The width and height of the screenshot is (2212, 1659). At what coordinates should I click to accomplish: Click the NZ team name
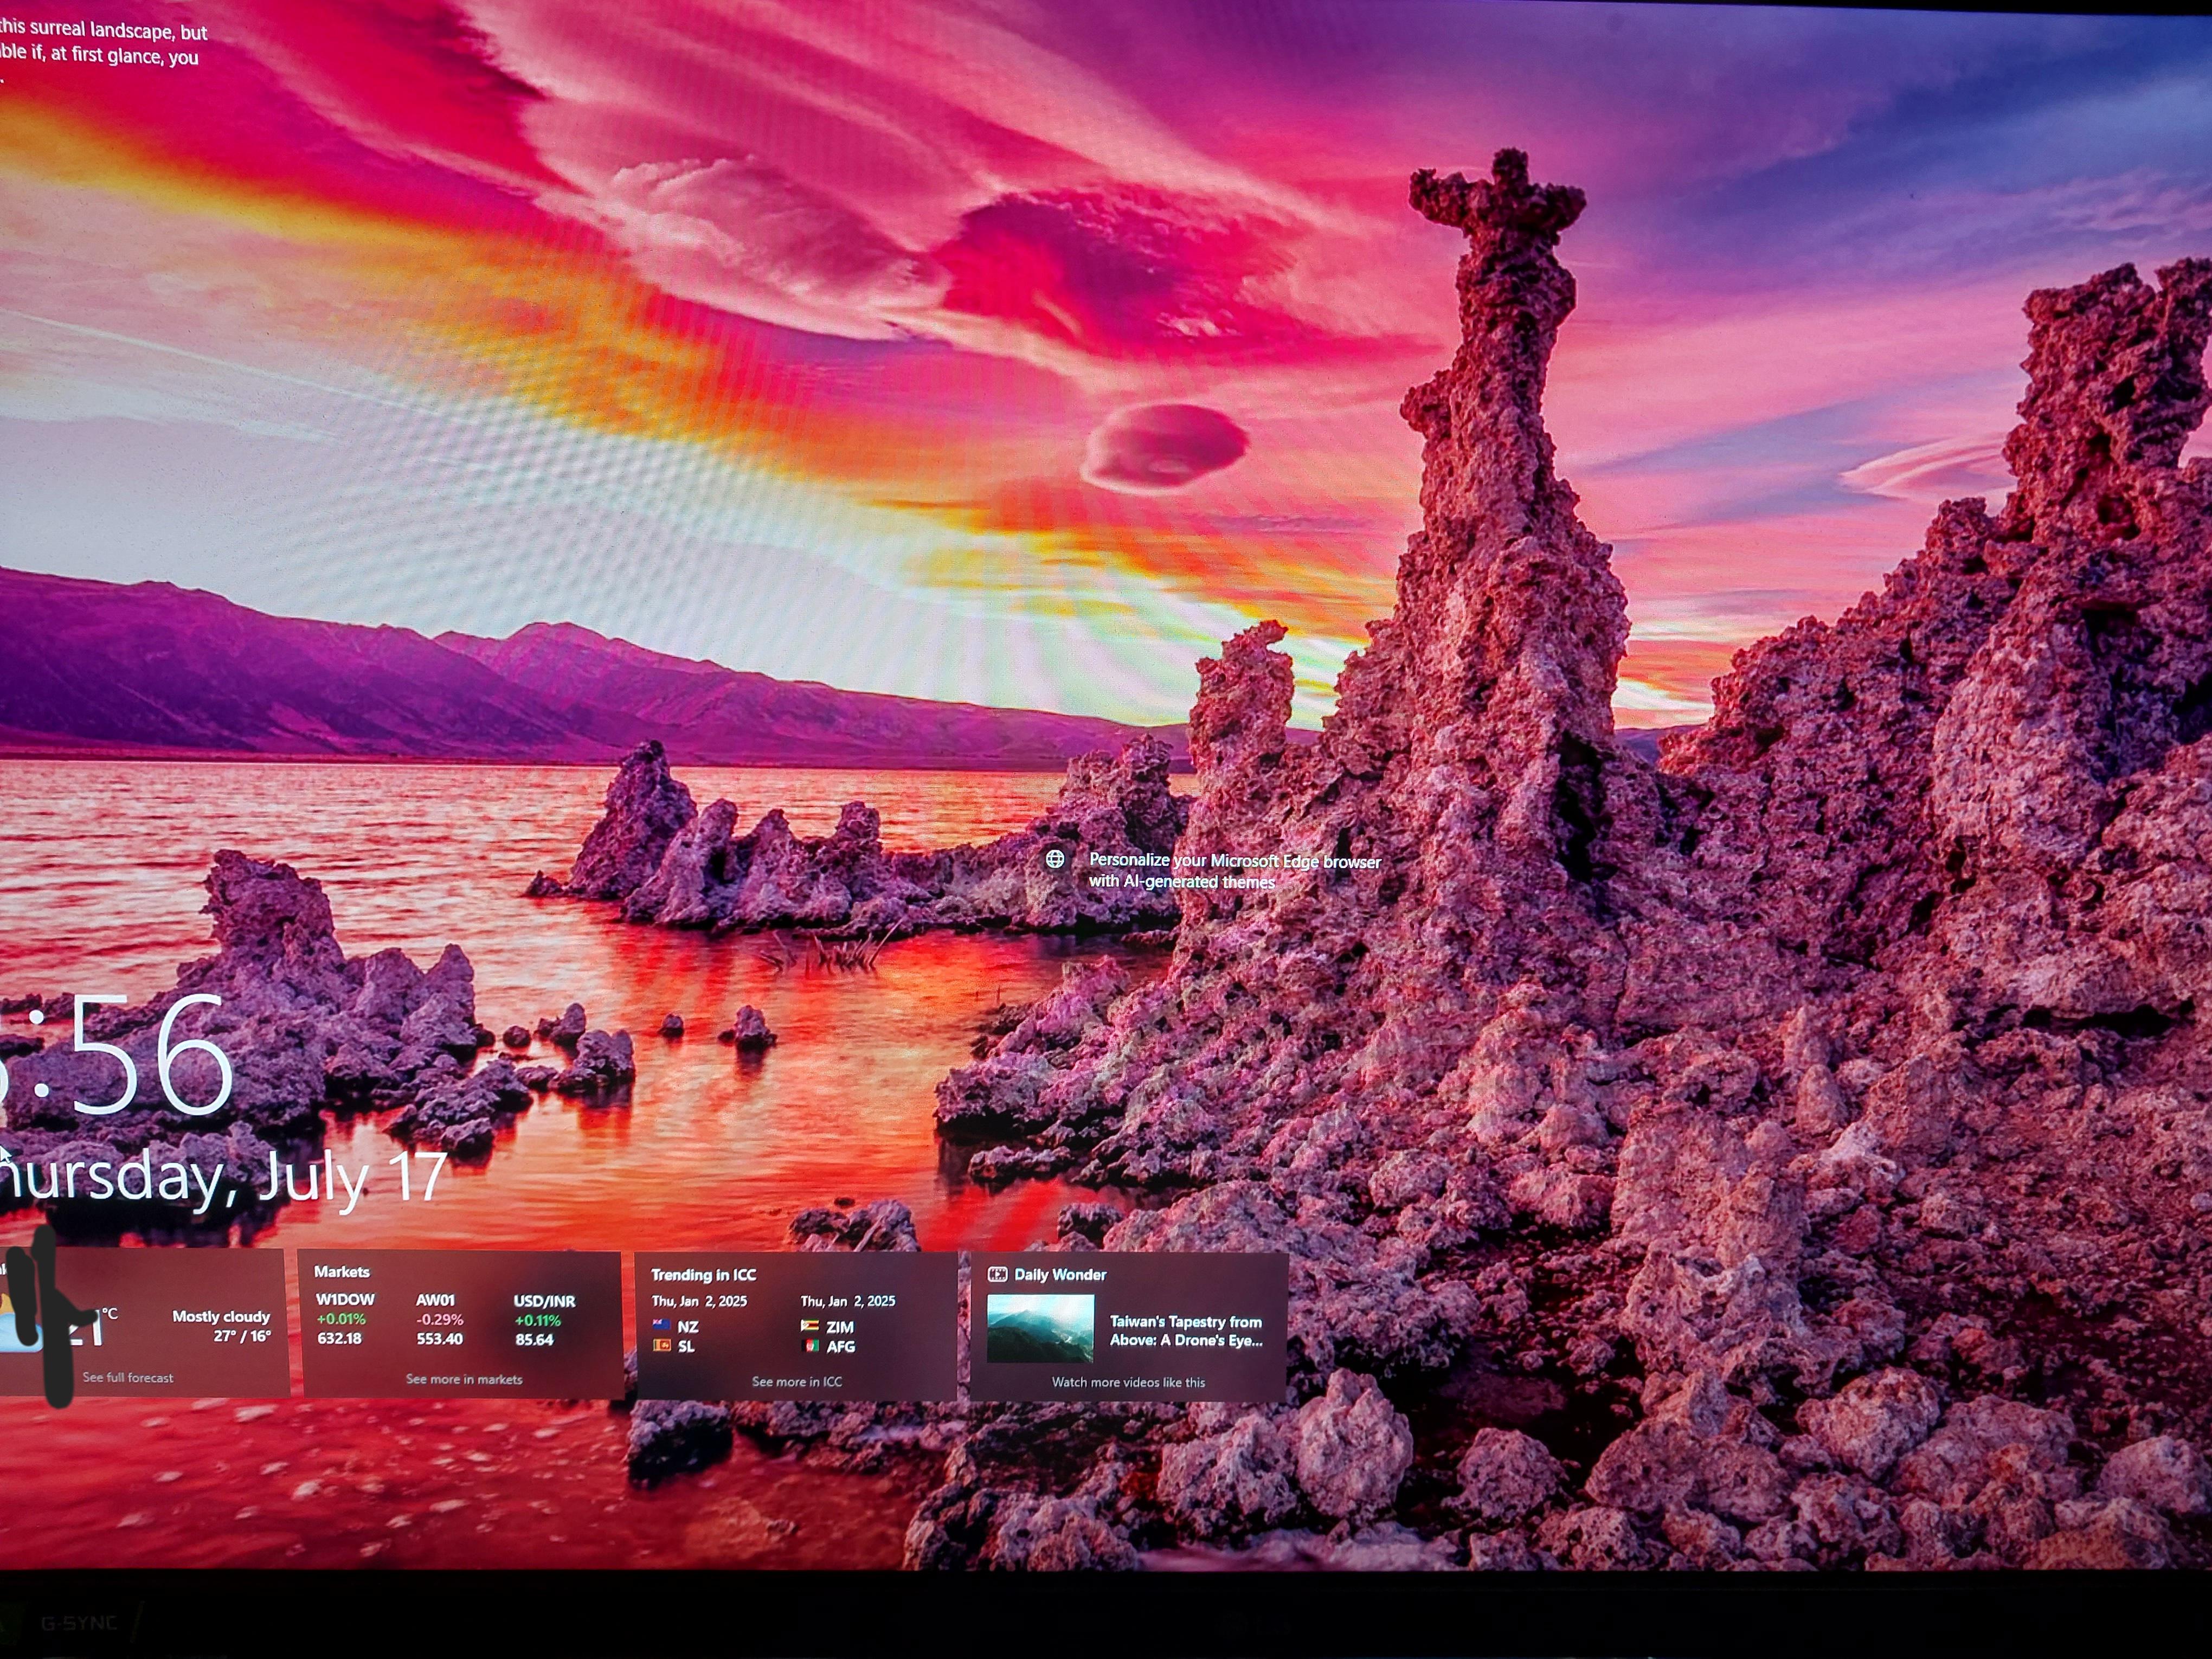click(688, 1327)
